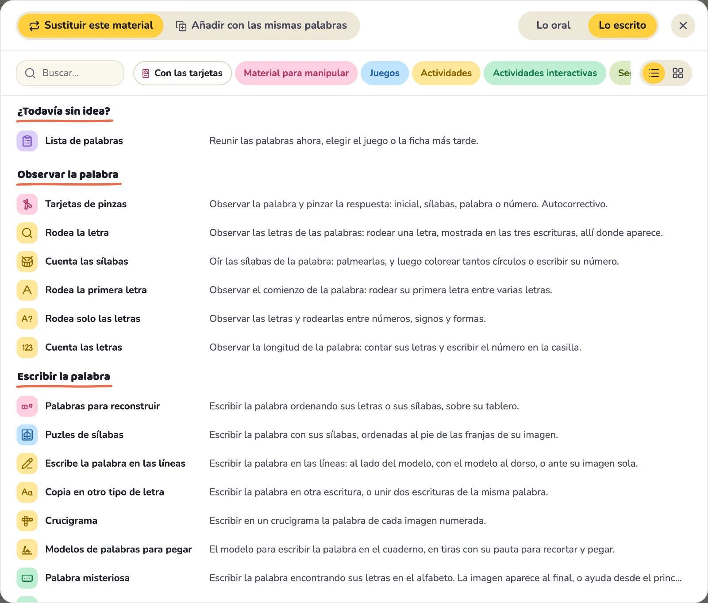This screenshot has width=708, height=603.
Task: Click the Cuenta las sílabas drum icon
Action: pos(27,262)
